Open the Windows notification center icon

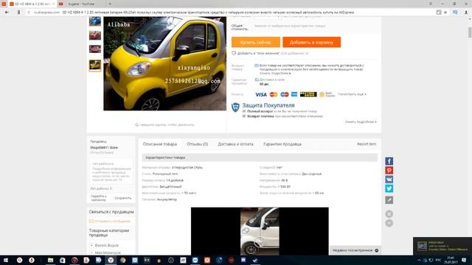464,260
